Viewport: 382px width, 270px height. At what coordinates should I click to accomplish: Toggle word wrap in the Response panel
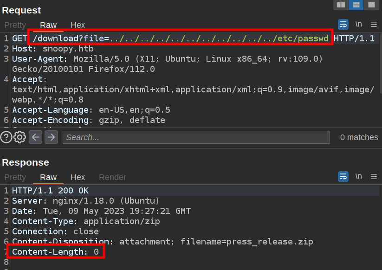[343, 176]
